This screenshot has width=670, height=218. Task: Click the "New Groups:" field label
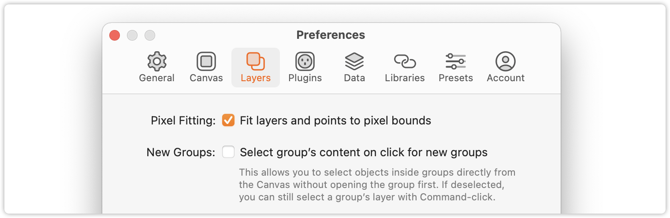(x=181, y=153)
